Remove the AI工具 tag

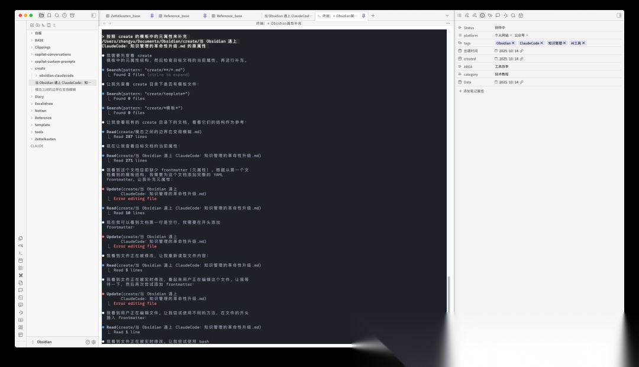coord(583,43)
